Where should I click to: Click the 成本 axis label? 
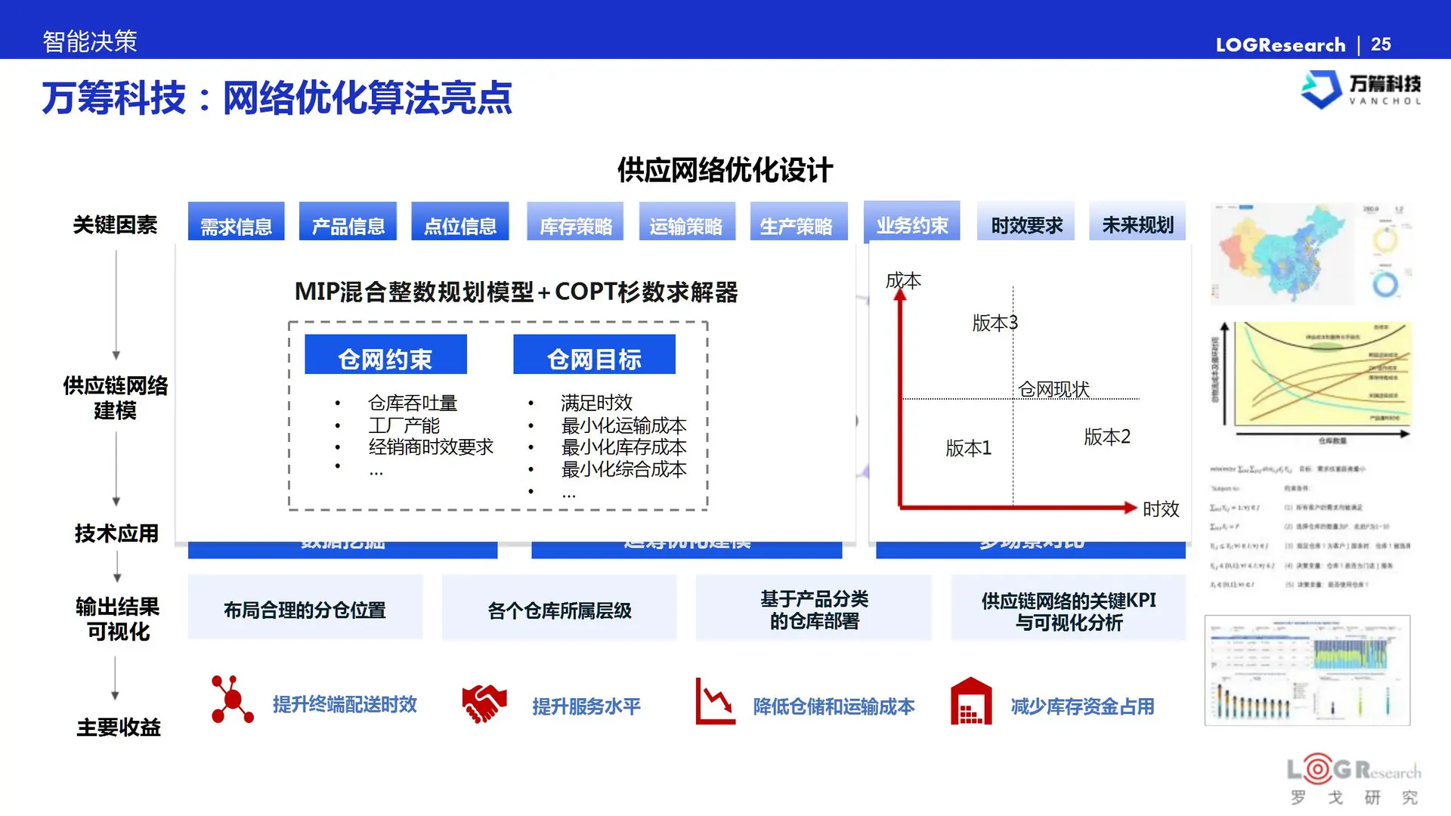(903, 281)
